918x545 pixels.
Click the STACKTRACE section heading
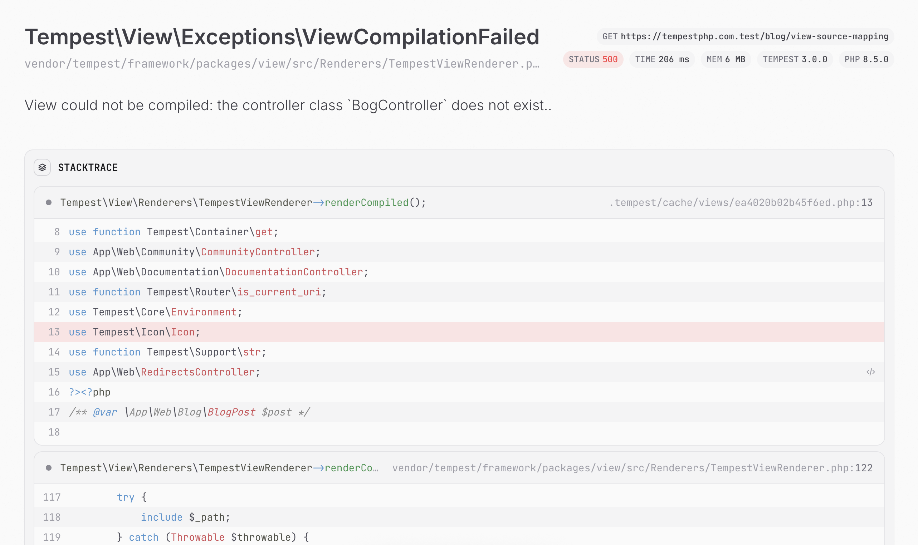[x=88, y=167]
